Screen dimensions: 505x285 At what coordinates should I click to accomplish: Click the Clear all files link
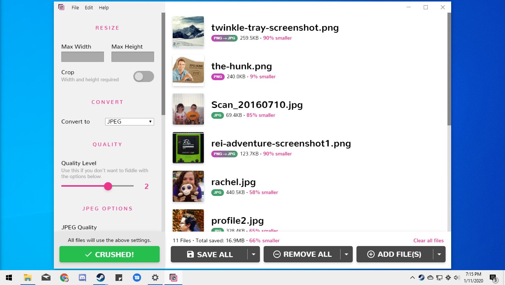[x=429, y=240]
